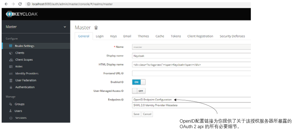The height and width of the screenshot is (132, 299).
Task: Toggle the User-Managed Access OFF switch
Action: [139, 91]
